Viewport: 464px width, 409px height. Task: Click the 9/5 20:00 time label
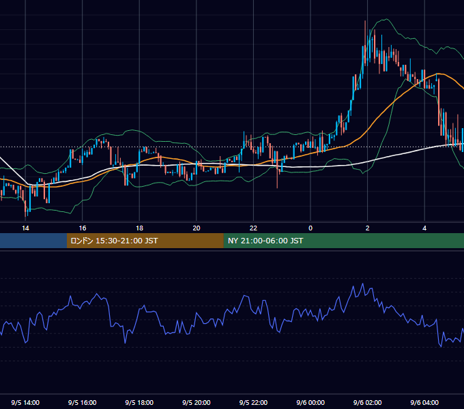coord(197,402)
